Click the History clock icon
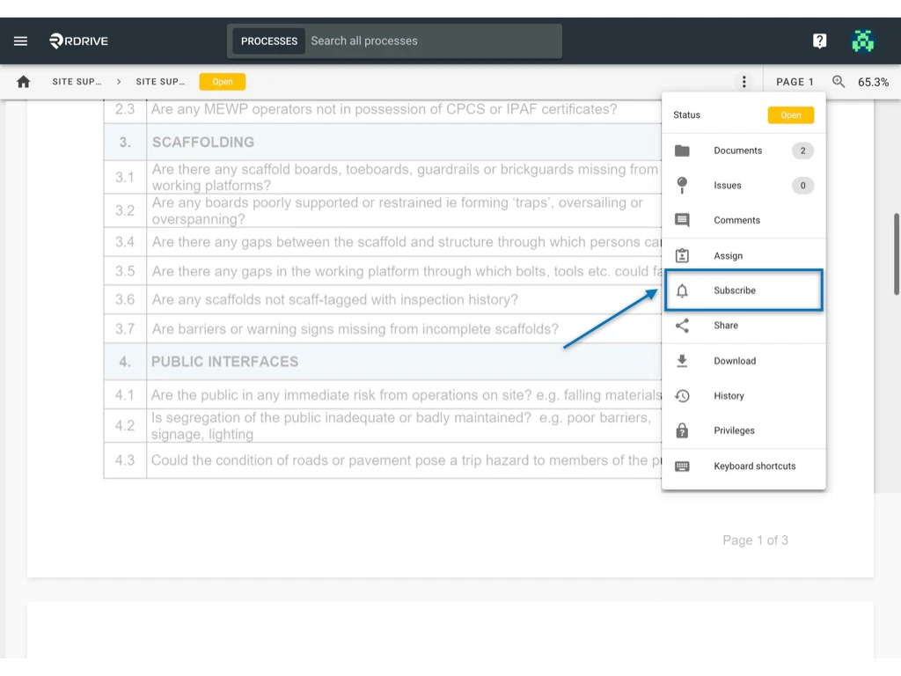This screenshot has height=676, width=901. (683, 395)
